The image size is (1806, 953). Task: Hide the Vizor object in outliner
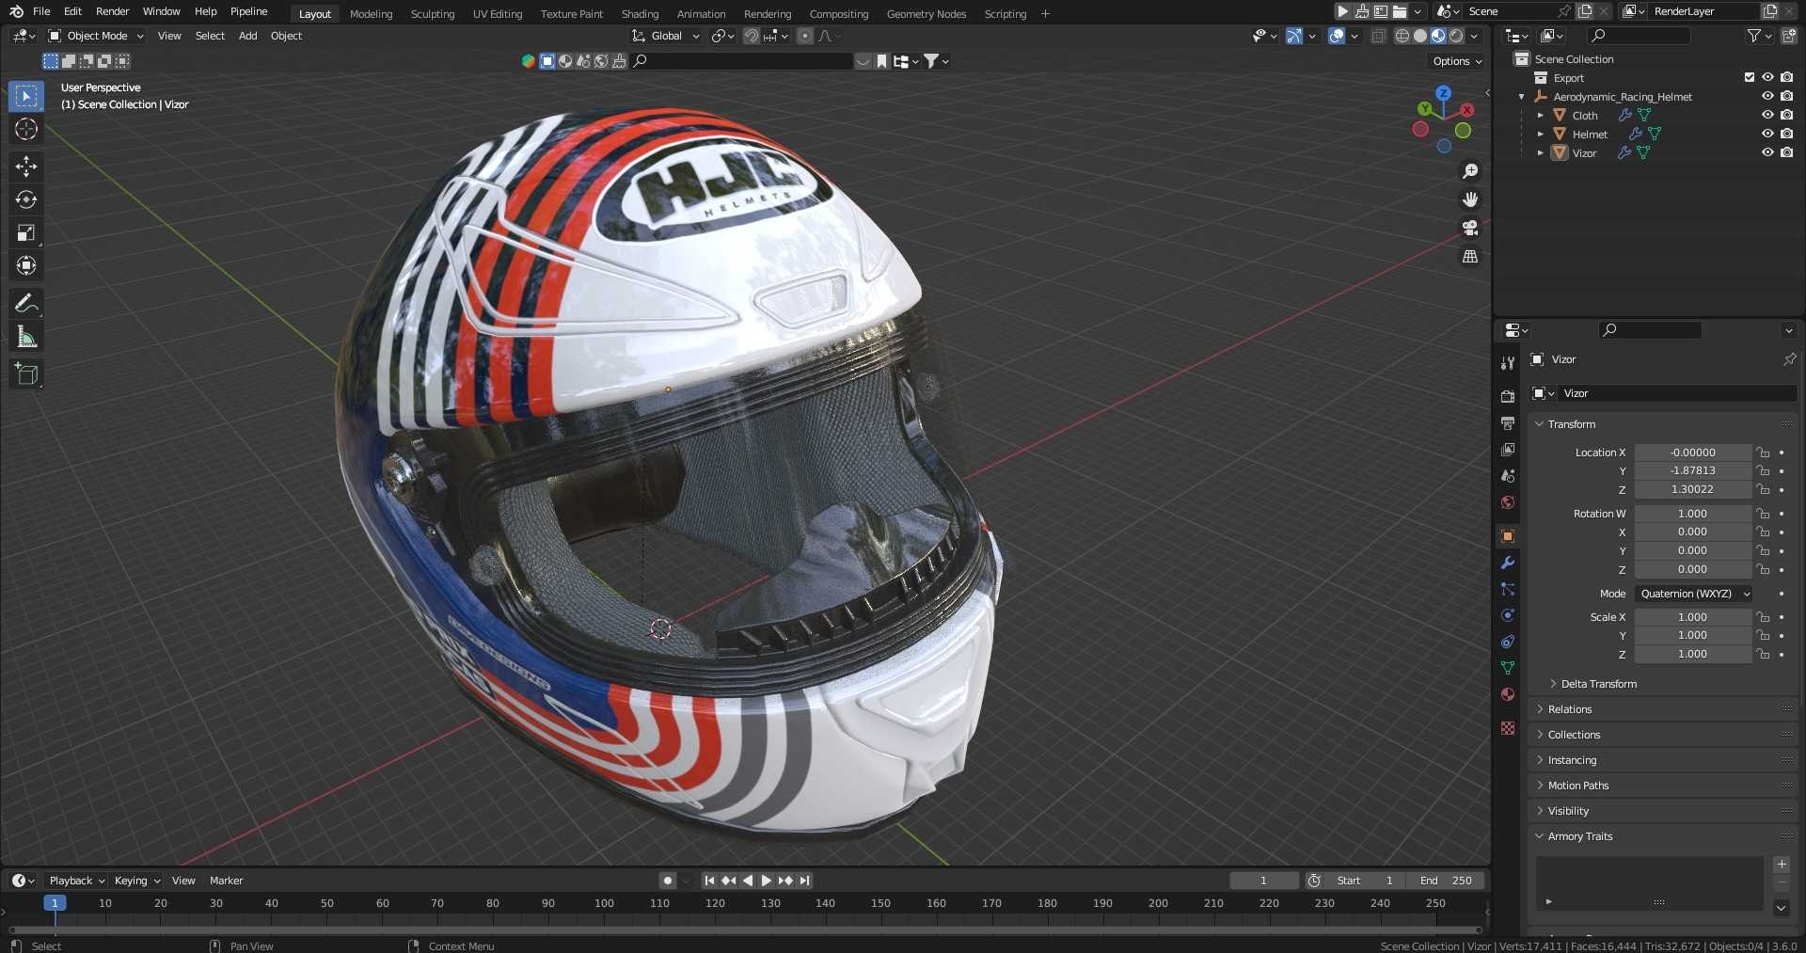coord(1767,152)
